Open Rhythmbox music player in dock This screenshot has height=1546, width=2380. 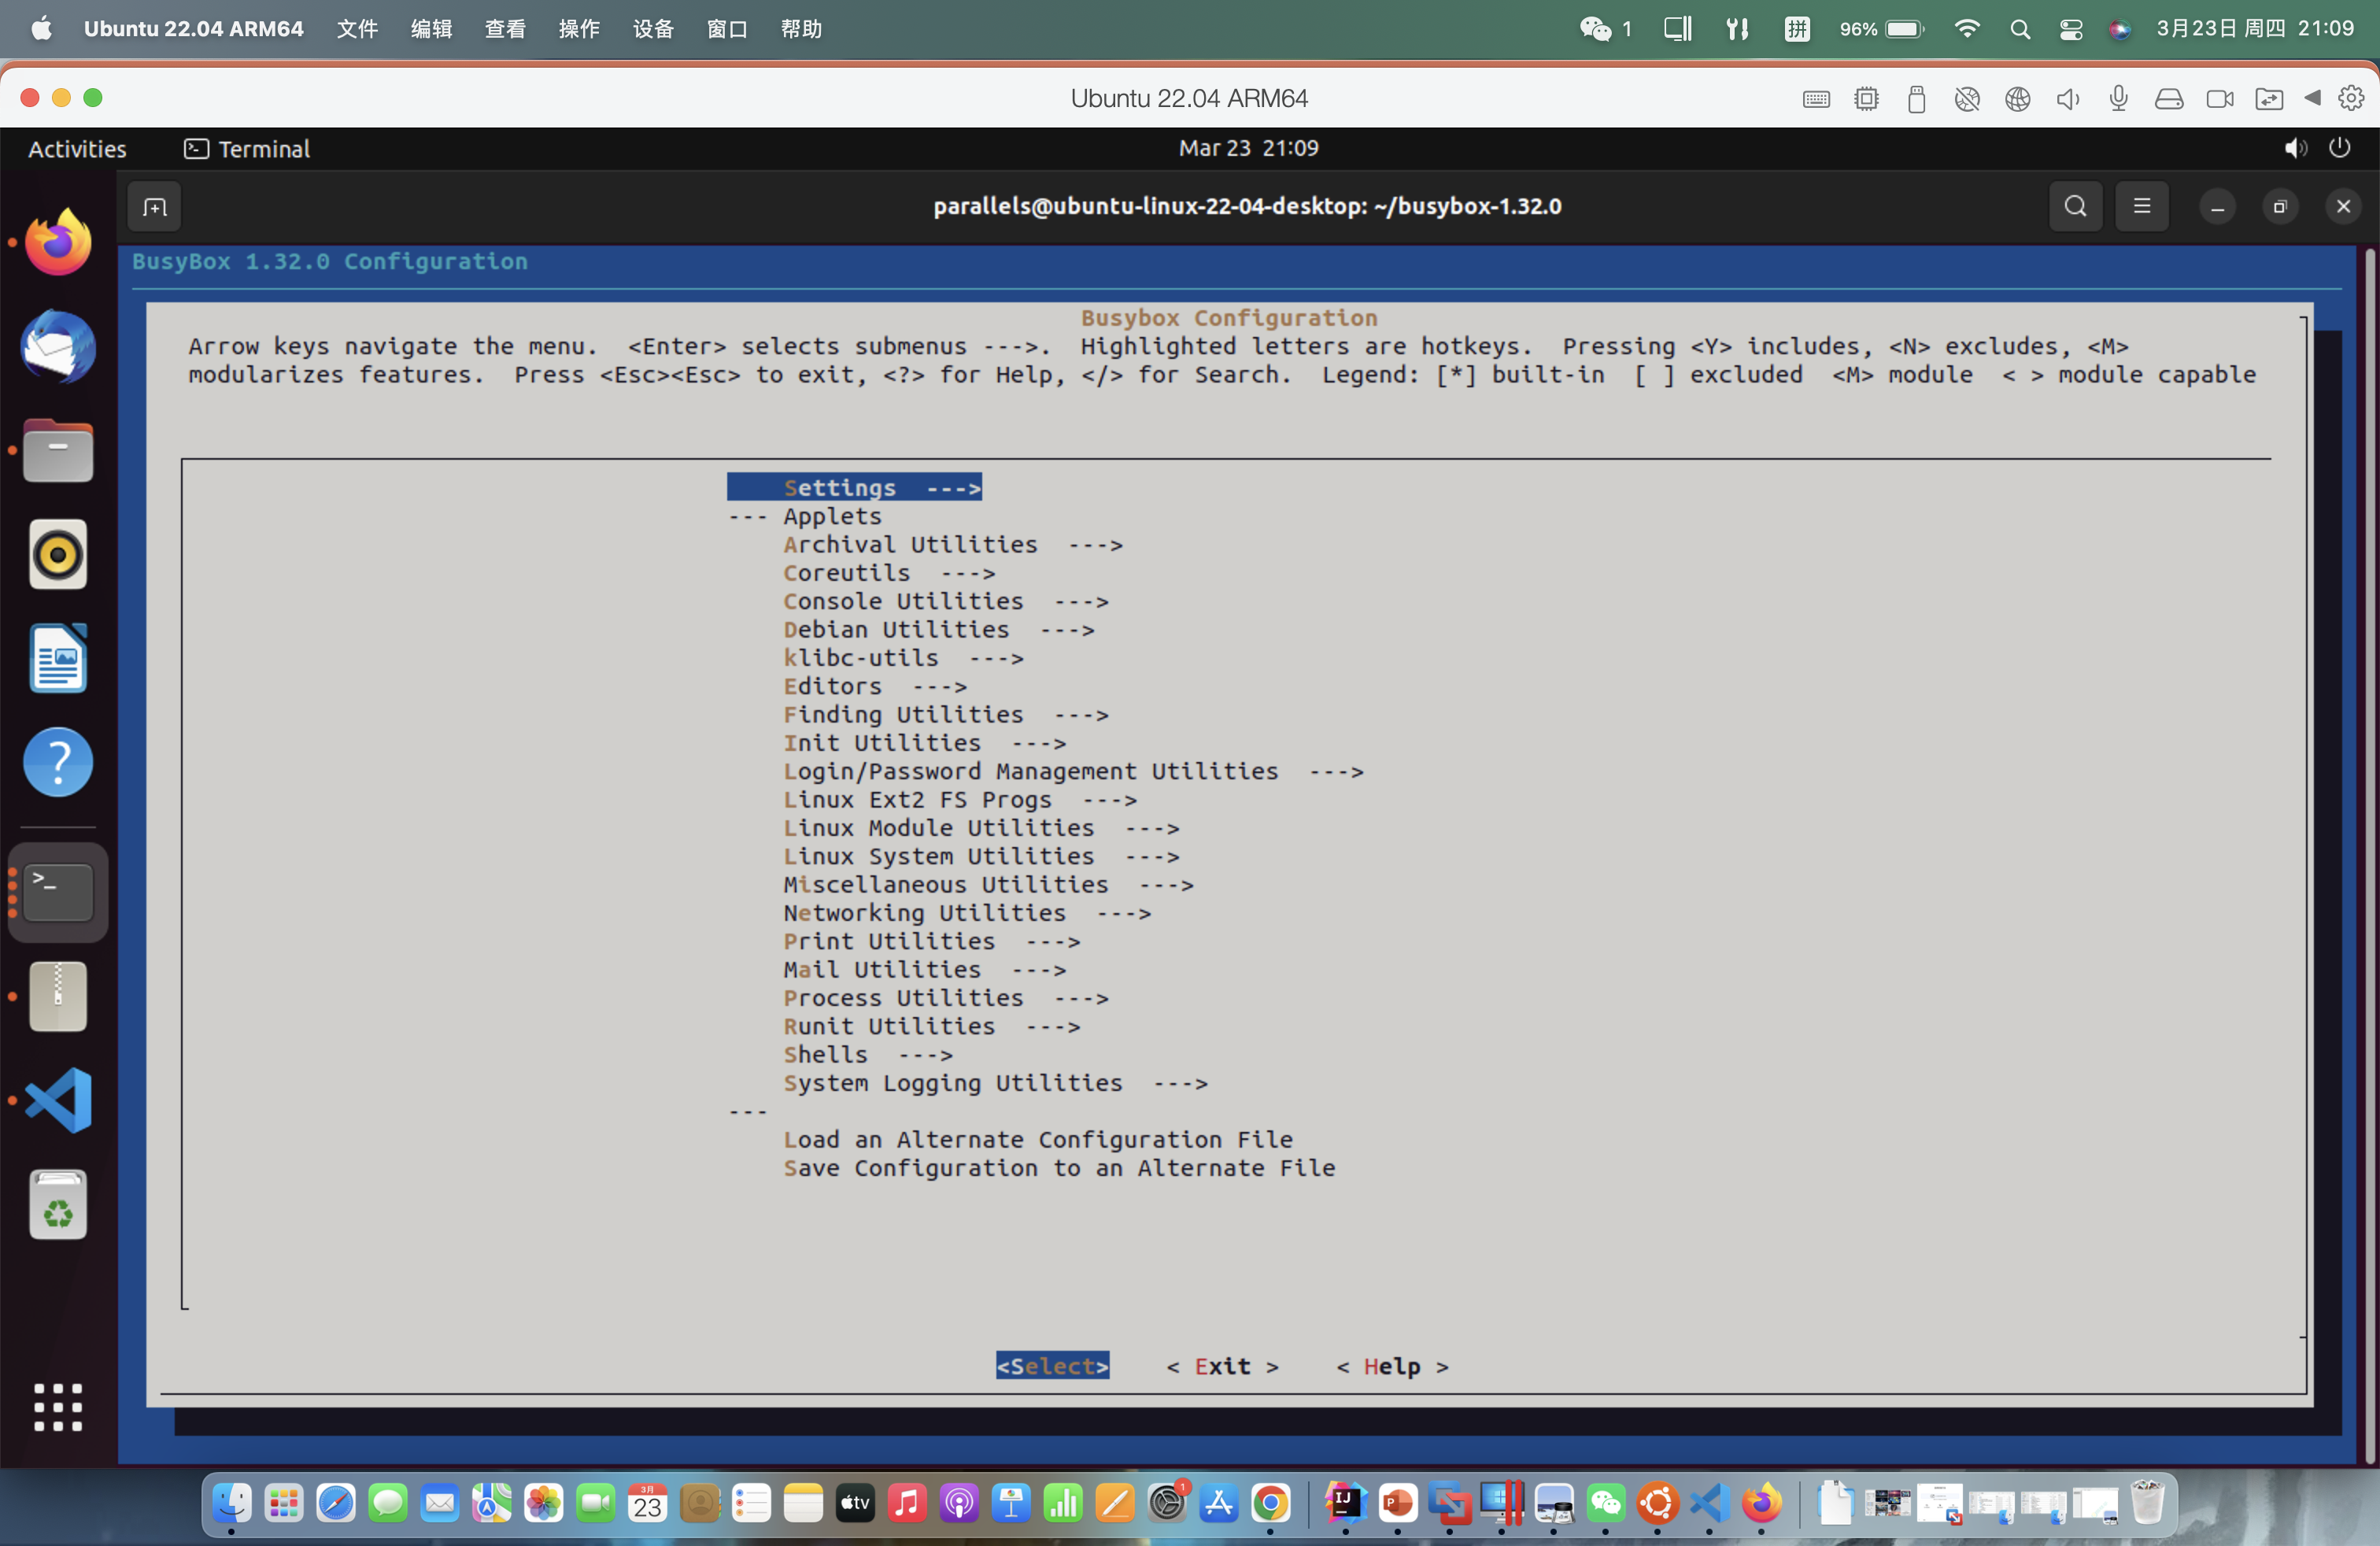pos(58,554)
